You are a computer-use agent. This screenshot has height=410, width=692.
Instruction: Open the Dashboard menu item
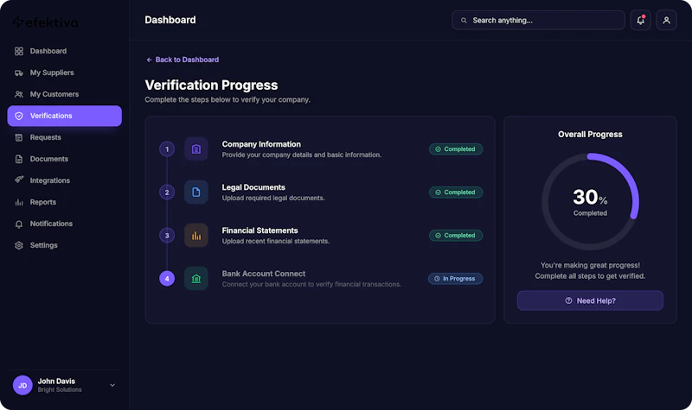64,51
